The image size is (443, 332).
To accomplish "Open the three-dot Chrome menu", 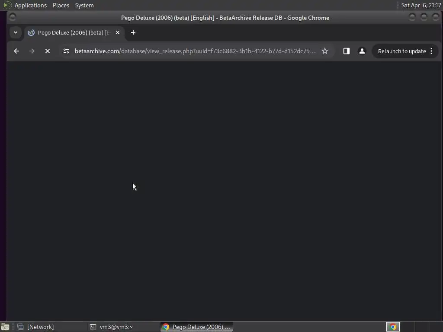I will [431, 51].
